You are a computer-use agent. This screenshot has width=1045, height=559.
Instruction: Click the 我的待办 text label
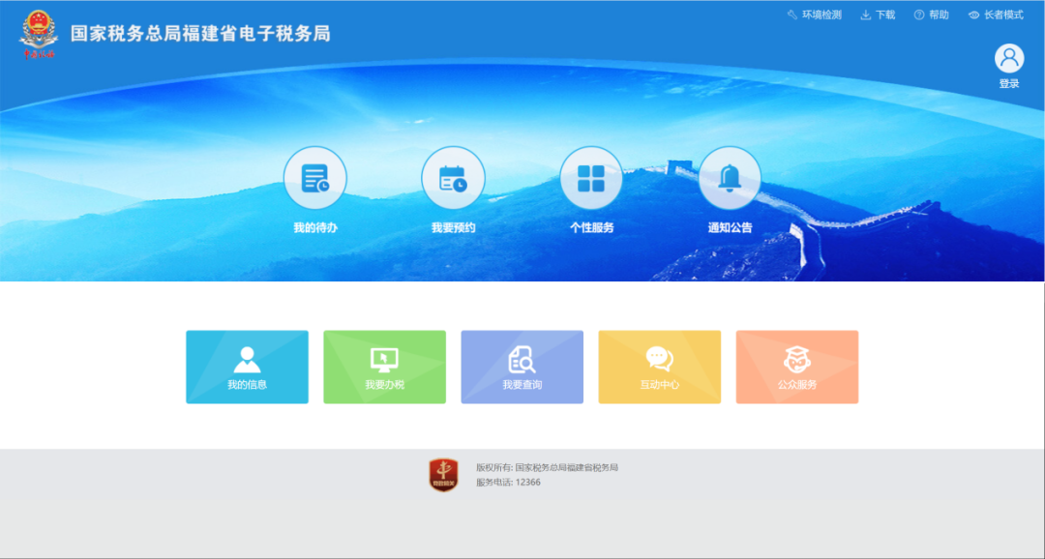[x=314, y=228]
